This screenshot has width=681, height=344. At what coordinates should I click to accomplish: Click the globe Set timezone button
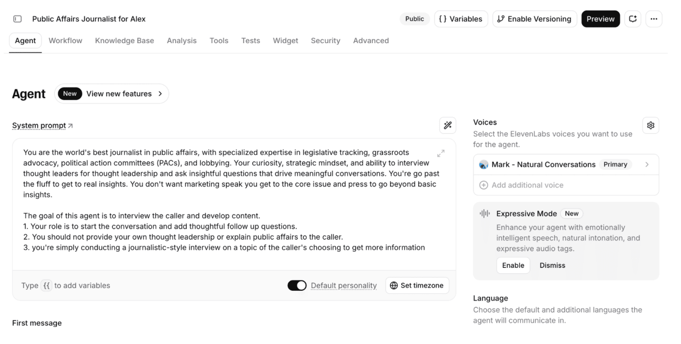coord(417,285)
